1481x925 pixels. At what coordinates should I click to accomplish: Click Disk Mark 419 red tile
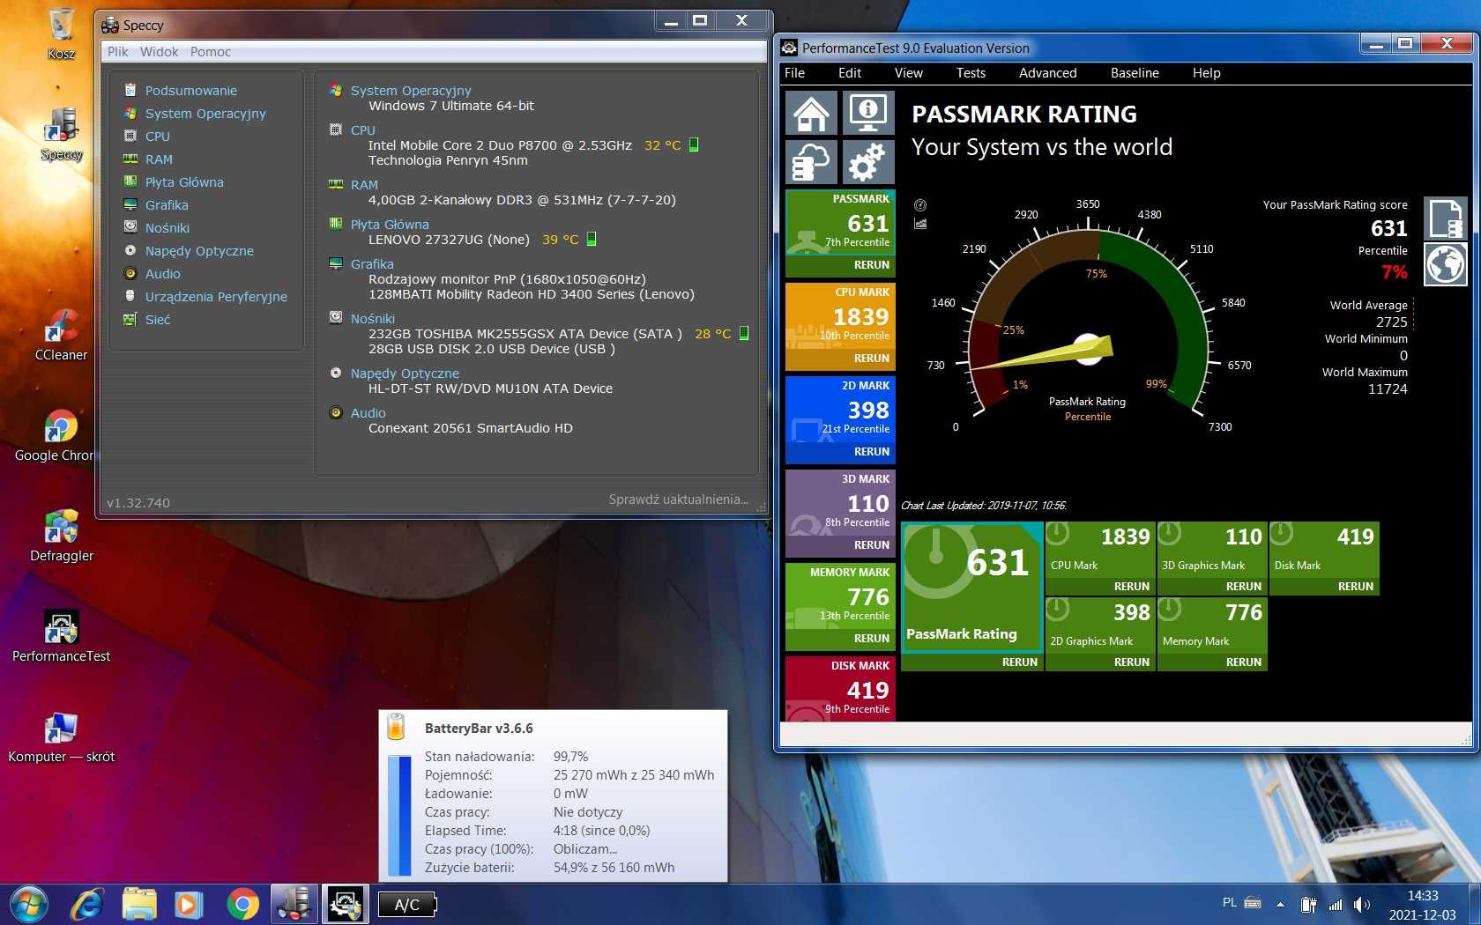tap(840, 688)
